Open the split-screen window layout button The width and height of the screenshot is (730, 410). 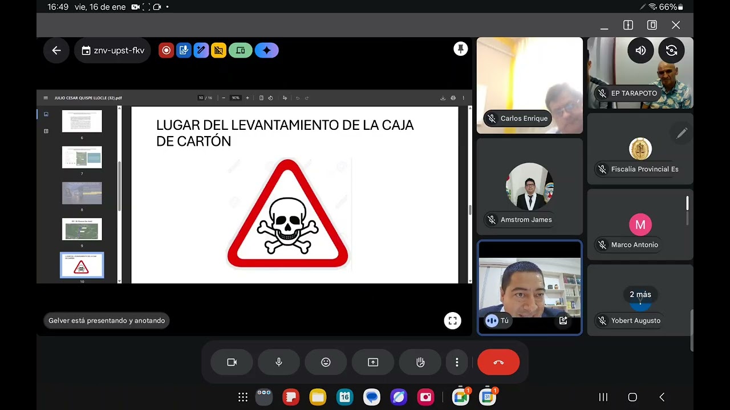tap(628, 25)
